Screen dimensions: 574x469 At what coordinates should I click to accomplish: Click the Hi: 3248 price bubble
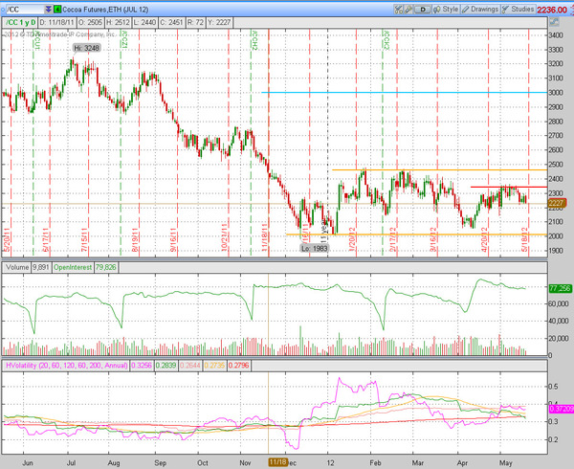coord(86,48)
